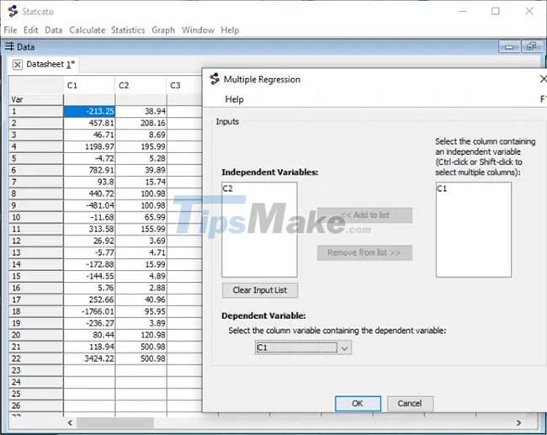Select cell with value 252.66
Image resolution: width=547 pixels, height=435 pixels.
(x=89, y=300)
